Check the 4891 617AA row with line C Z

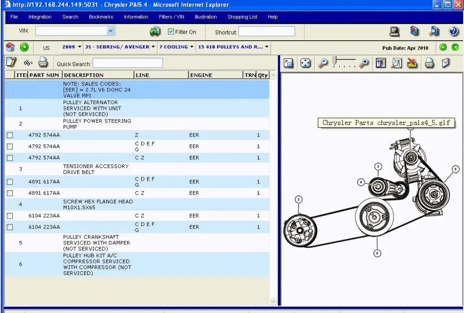point(10,193)
